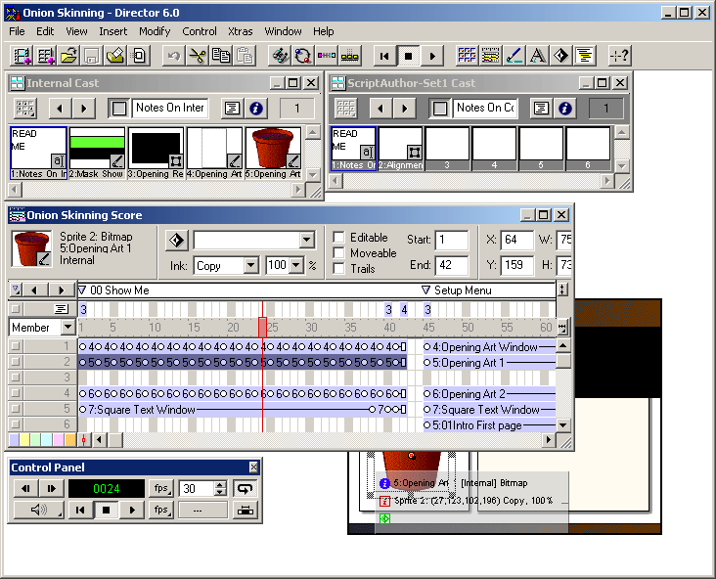Click the Behavior Inspector diamond icon in Score

tap(176, 241)
